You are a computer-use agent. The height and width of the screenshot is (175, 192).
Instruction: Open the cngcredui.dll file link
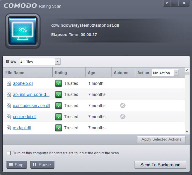25,117
